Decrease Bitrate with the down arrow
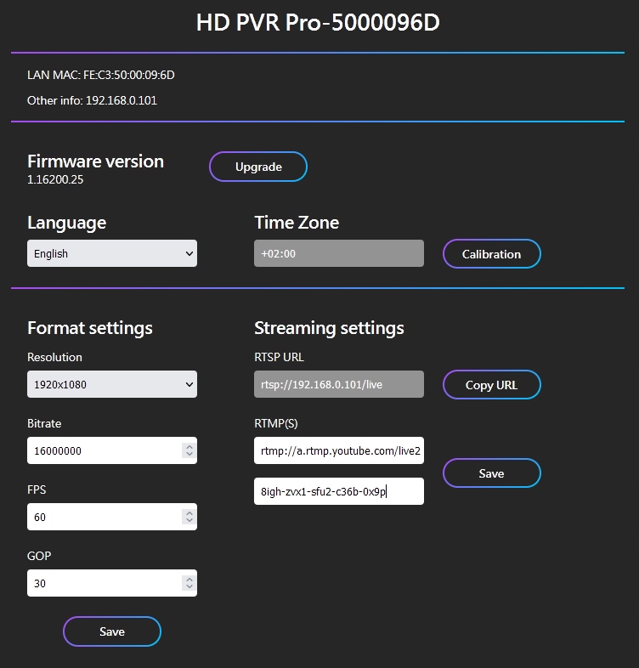Screen dimensions: 639x668 pyautogui.click(x=189, y=456)
